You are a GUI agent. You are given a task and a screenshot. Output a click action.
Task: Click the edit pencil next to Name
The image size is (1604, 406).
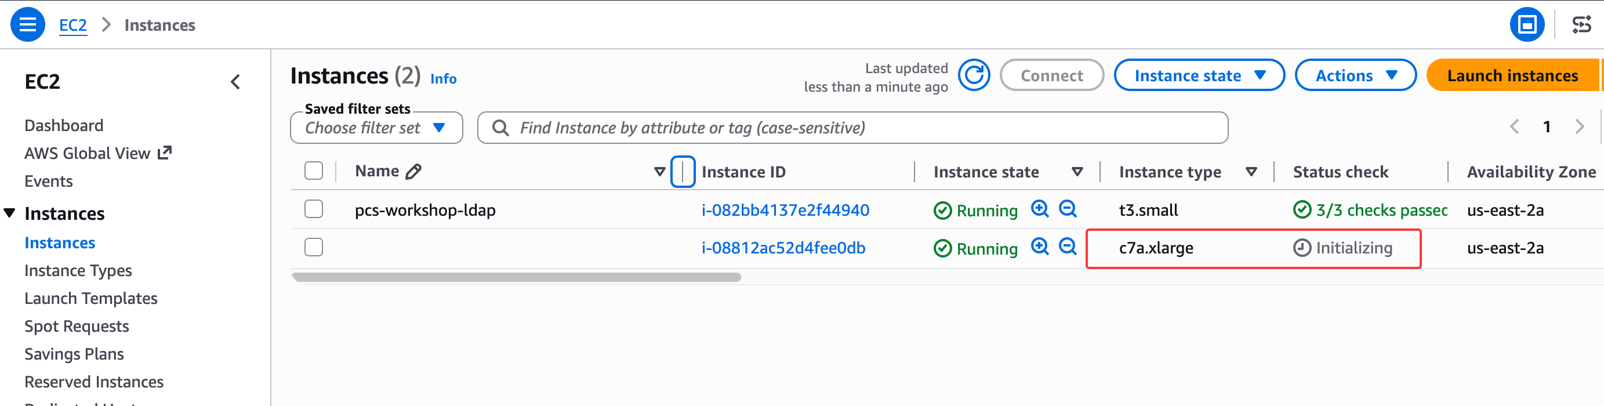tap(413, 171)
